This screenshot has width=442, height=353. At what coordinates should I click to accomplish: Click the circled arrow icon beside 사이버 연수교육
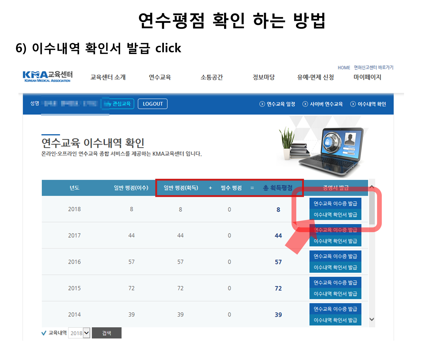305,104
